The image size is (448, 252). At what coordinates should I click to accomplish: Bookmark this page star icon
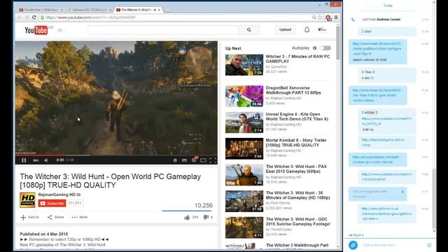pyautogui.click(x=320, y=17)
